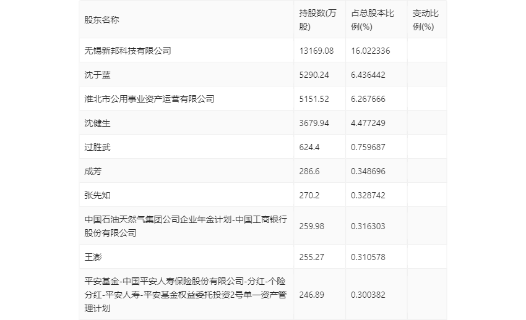This screenshot has width=526, height=320.
Task: Select shareholder 张先知
Action: click(97, 195)
